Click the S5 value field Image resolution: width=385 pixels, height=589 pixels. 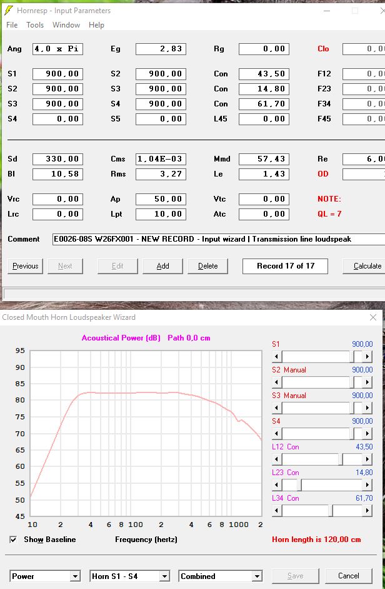161,119
